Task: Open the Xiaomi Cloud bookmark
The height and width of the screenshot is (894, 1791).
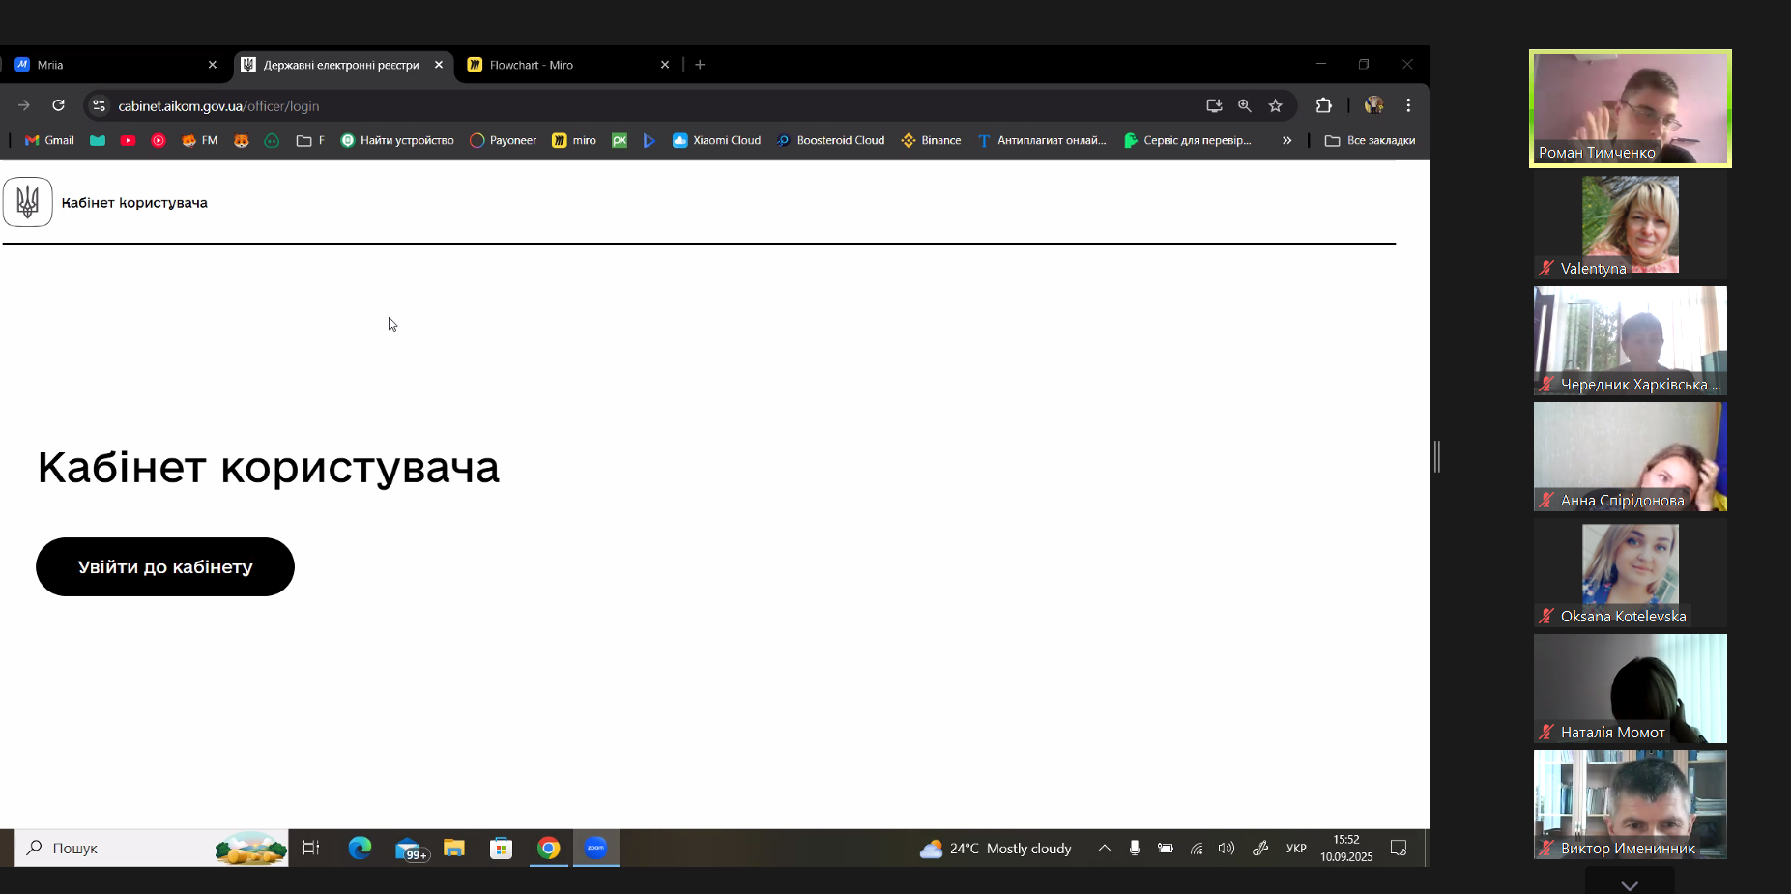Action: pos(716,140)
